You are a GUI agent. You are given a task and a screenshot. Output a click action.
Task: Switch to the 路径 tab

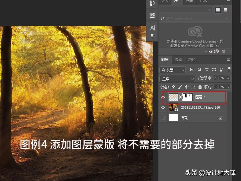pyautogui.click(x=192, y=59)
